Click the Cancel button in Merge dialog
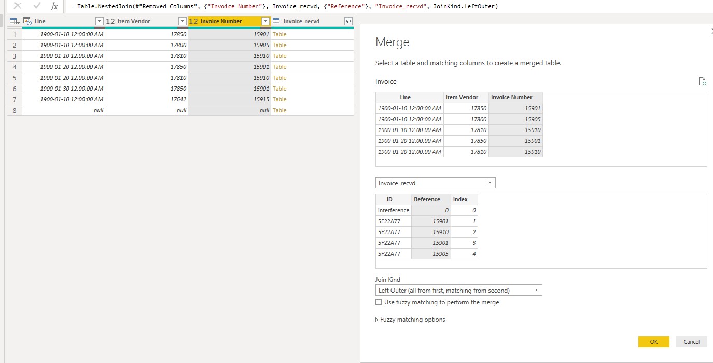 click(692, 342)
